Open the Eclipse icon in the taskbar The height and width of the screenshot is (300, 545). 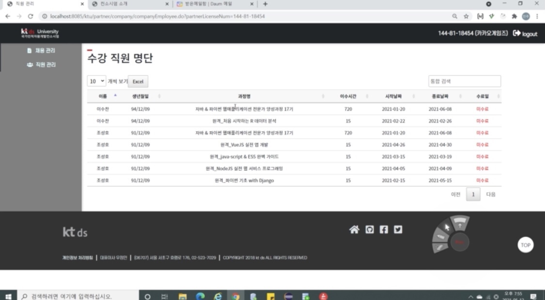[x=288, y=296]
